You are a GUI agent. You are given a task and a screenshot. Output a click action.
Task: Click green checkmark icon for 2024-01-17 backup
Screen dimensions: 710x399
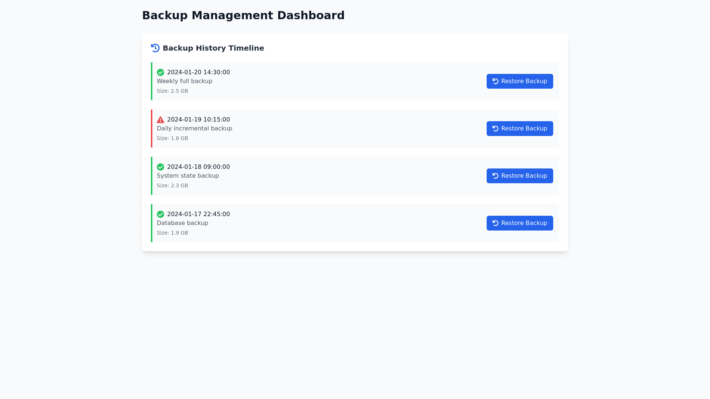(160, 214)
